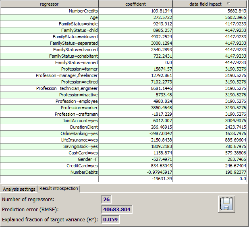Sort table by coefficient column header
The height and width of the screenshot is (227, 249).
135,4
